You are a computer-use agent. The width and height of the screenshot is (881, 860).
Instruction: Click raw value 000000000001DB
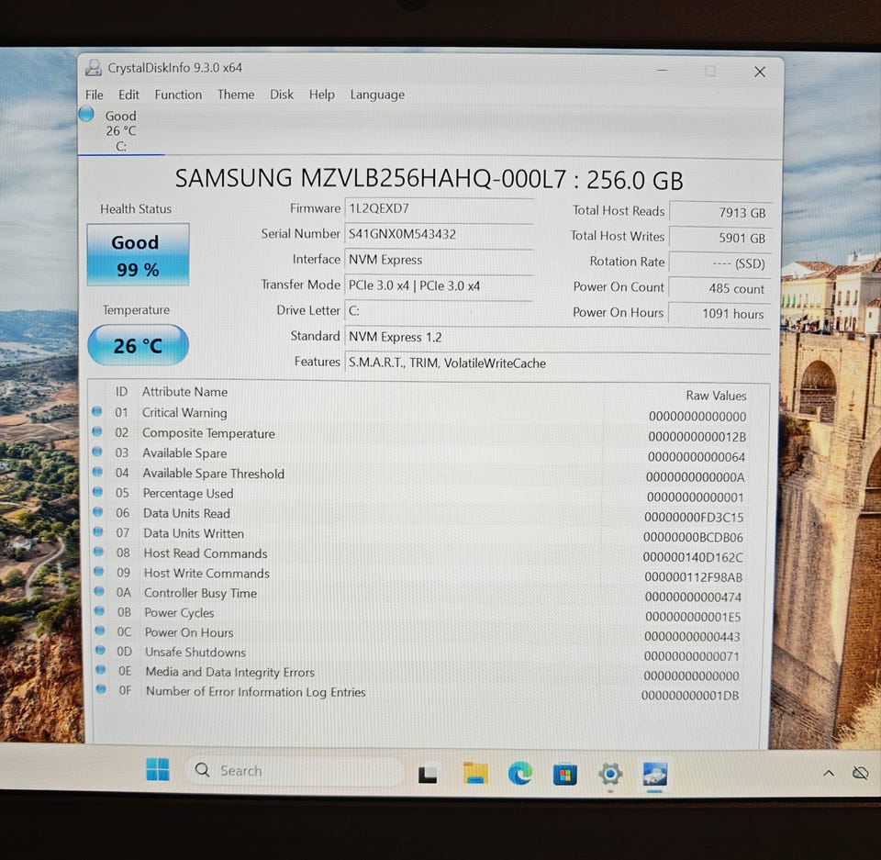(690, 696)
